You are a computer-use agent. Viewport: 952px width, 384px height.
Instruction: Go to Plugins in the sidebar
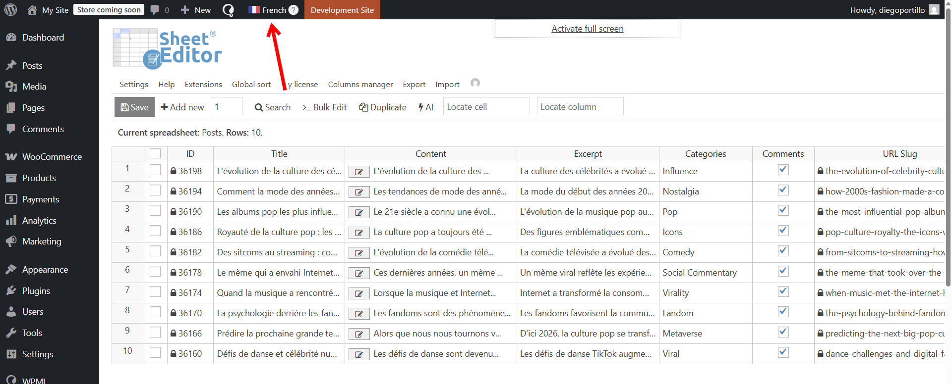click(x=36, y=291)
